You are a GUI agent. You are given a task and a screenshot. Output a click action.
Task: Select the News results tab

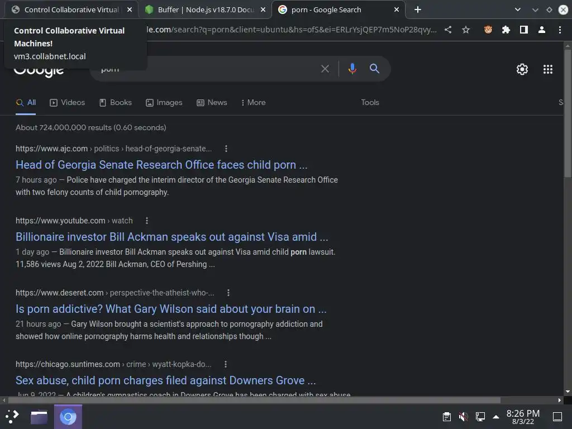point(212,103)
